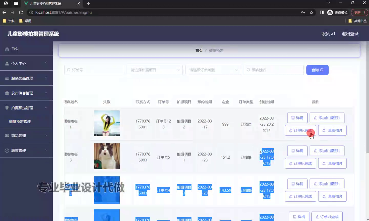Click the 定金 value 999
Image resolution: width=369 pixels, height=221 pixels.
225,124
